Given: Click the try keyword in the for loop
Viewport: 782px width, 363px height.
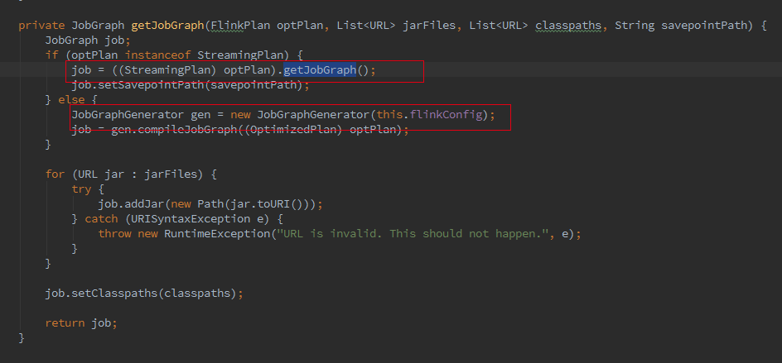Looking at the screenshot, I should click(x=82, y=189).
